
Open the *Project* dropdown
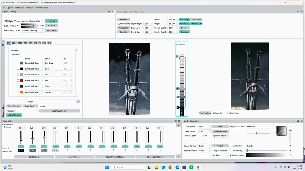(22, 111)
